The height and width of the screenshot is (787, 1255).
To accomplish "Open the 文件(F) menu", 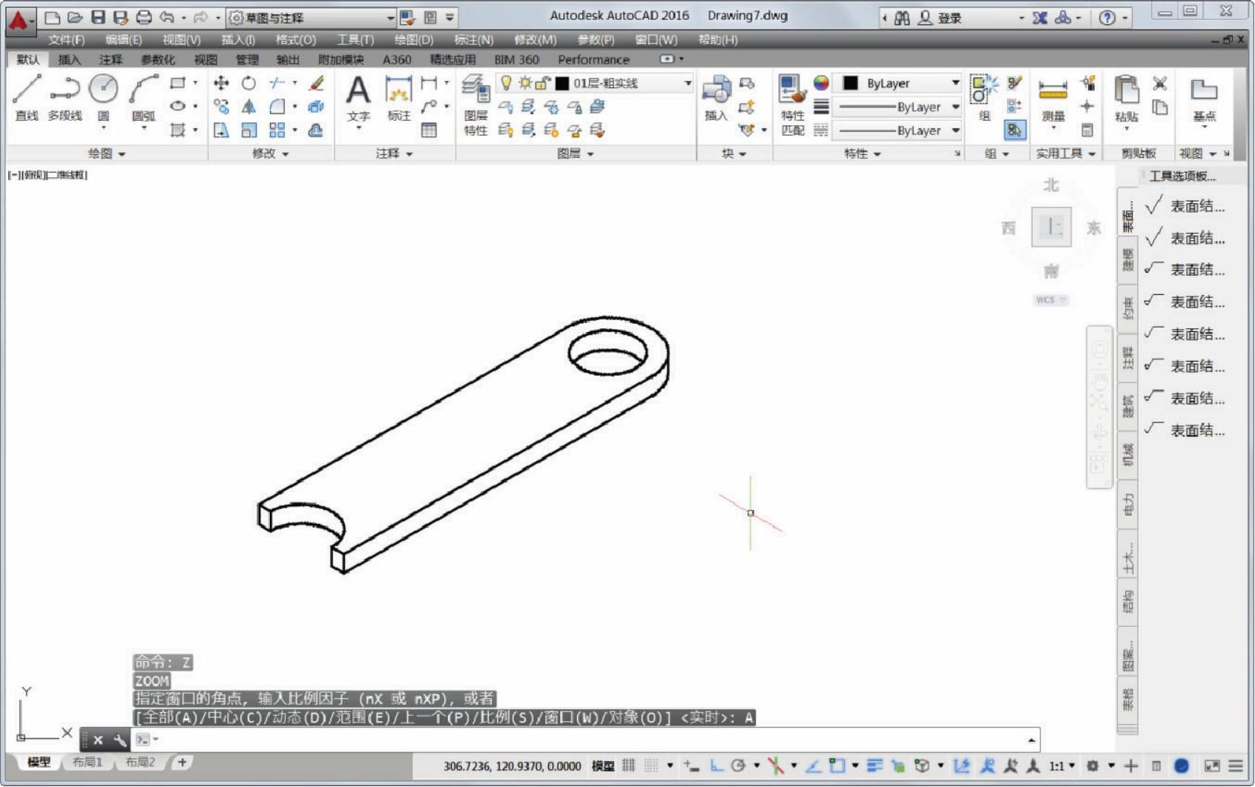I will pyautogui.click(x=66, y=40).
